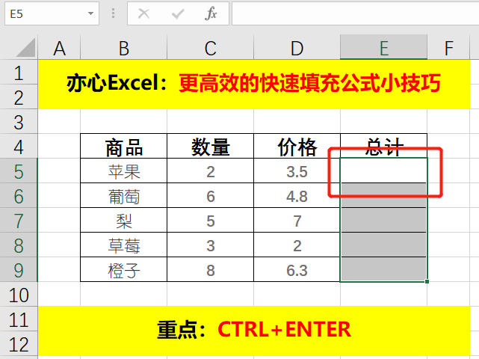The height and width of the screenshot is (359, 479).
Task: Click the cell '梨'
Action: (x=124, y=220)
